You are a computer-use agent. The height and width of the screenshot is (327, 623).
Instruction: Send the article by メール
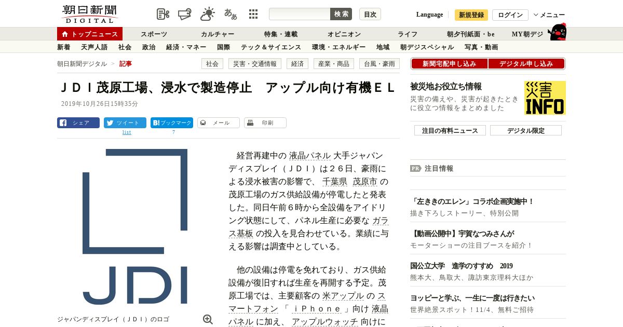pyautogui.click(x=219, y=123)
